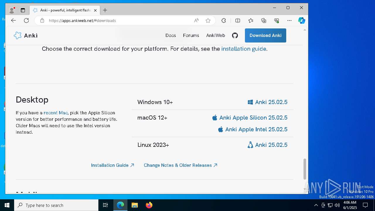Open Edge profile avatar icon

[x=12, y=10]
